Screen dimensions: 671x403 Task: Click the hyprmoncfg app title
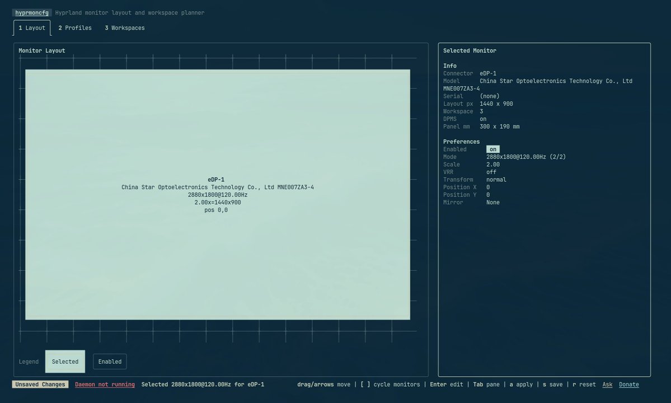click(32, 13)
